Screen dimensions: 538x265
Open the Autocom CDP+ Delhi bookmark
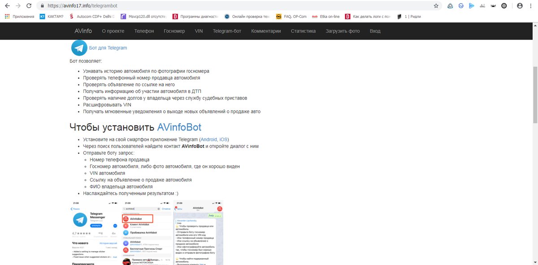tap(93, 17)
